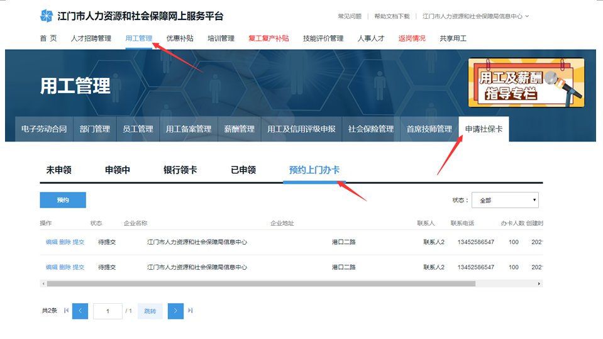Screen dimensions: 603x339
Task: Open the 用工管理 top menu
Action: click(x=138, y=38)
